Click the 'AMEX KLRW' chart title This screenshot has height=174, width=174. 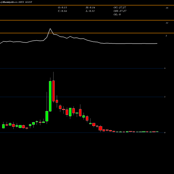[x=25, y=2]
